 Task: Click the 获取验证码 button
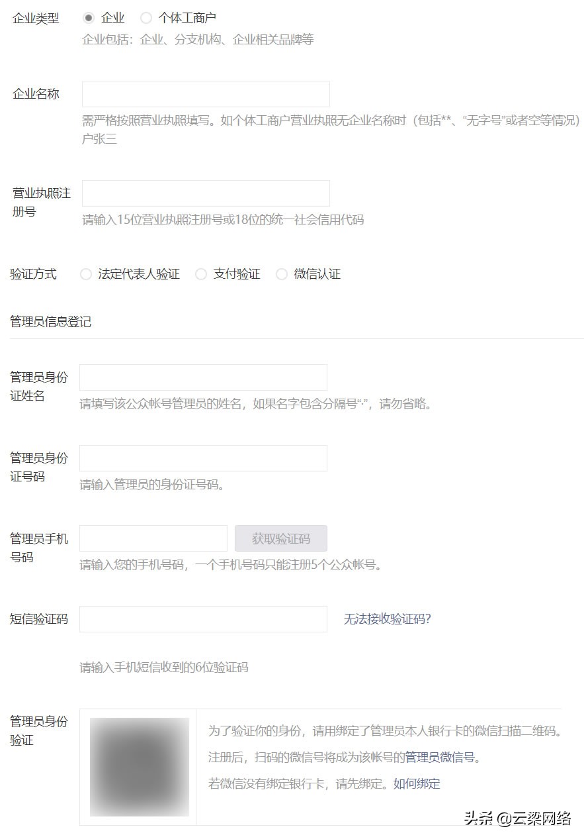(280, 538)
